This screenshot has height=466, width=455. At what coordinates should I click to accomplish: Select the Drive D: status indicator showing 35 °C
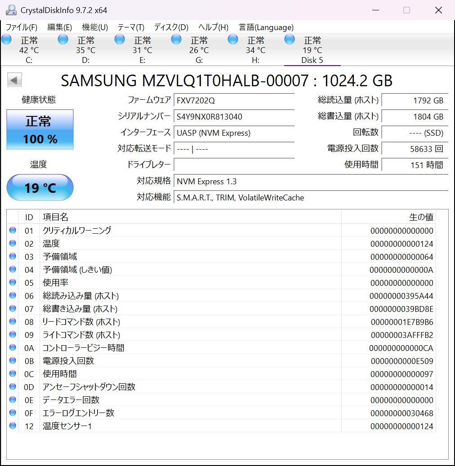click(x=62, y=39)
